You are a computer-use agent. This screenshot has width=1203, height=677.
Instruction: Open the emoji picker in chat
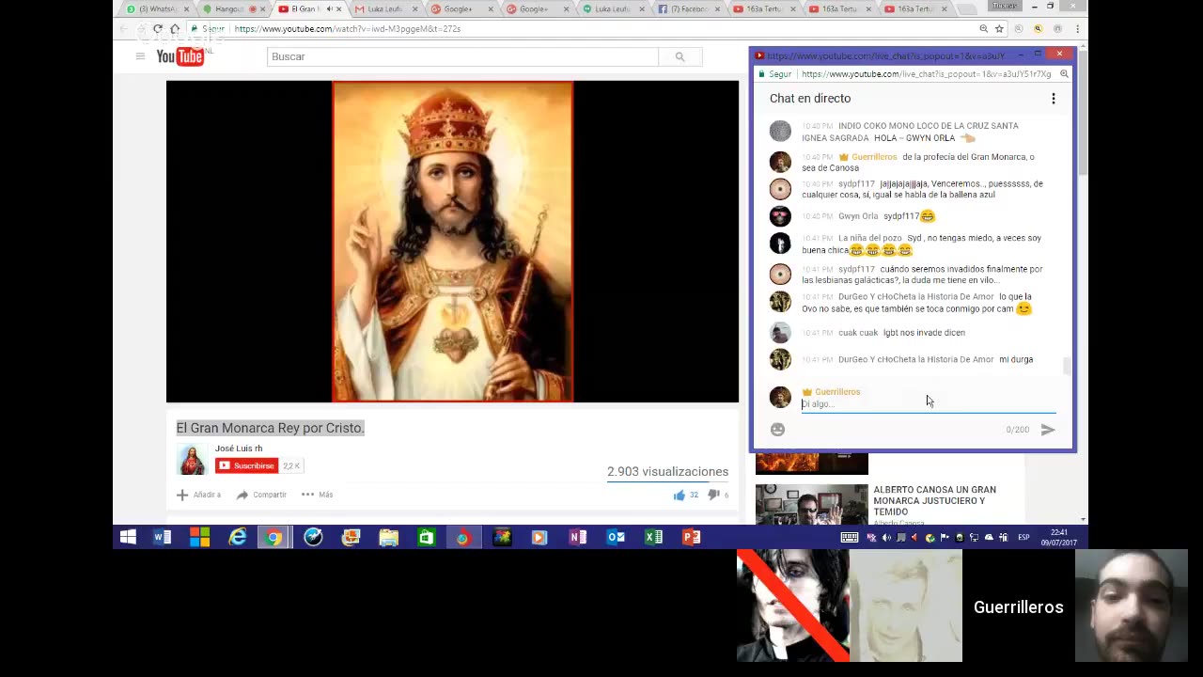(x=777, y=430)
